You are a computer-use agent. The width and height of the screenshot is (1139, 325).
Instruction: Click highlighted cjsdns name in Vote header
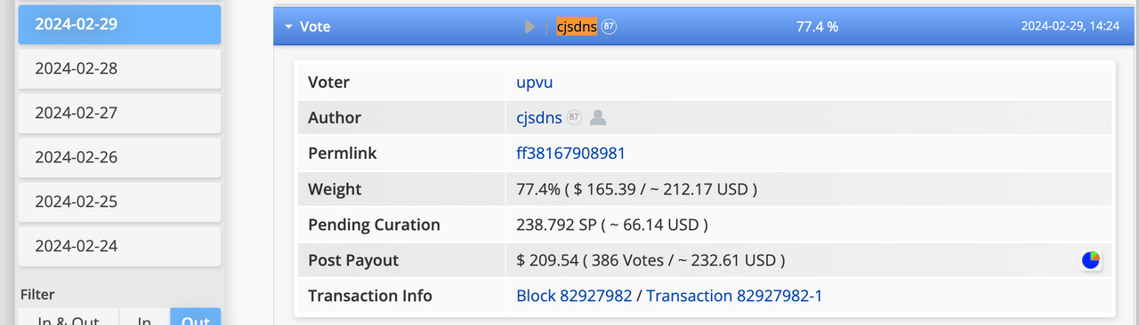[x=577, y=27]
